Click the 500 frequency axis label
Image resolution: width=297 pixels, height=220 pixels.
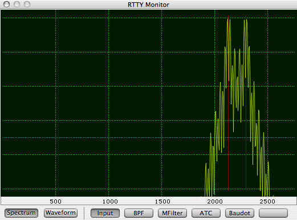click(55, 201)
